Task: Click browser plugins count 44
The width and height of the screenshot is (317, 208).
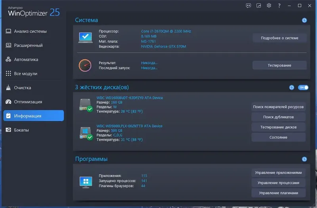Action: pyautogui.click(x=143, y=186)
